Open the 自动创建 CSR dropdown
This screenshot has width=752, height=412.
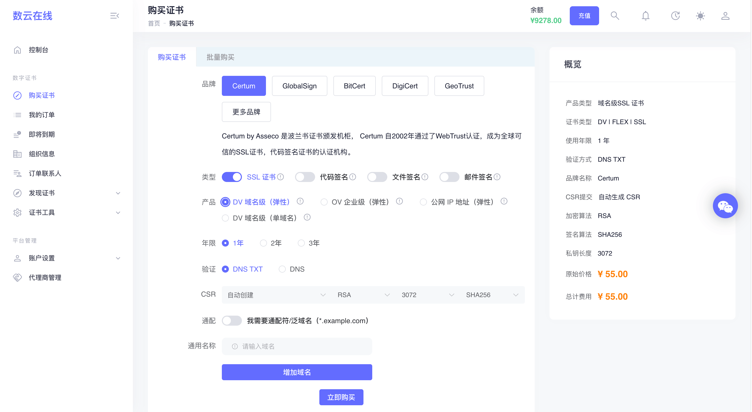click(x=276, y=295)
